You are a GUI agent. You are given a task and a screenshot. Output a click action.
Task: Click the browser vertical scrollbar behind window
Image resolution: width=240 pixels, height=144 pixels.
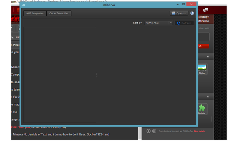tap(140, 133)
